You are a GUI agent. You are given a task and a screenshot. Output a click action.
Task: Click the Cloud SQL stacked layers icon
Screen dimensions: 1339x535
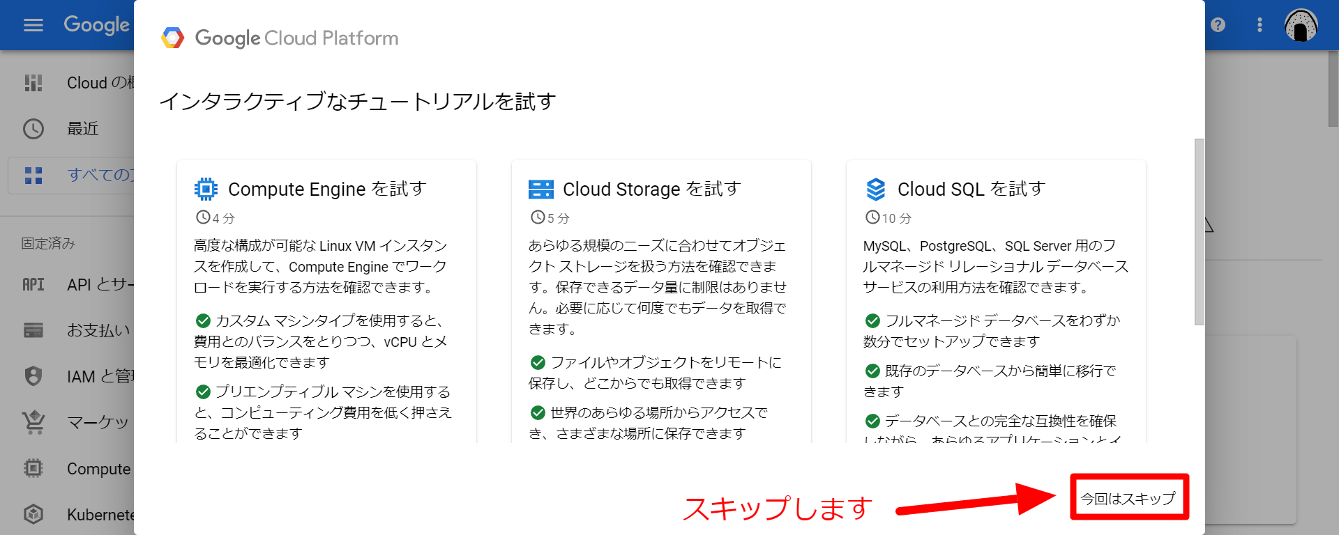point(875,189)
